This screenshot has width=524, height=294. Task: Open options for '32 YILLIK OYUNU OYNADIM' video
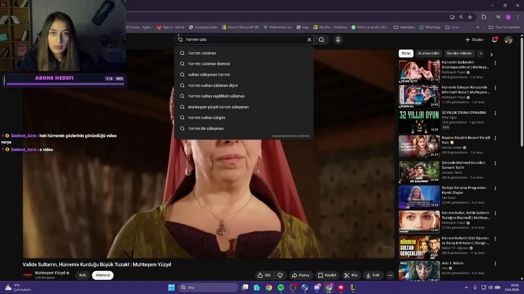[495, 113]
